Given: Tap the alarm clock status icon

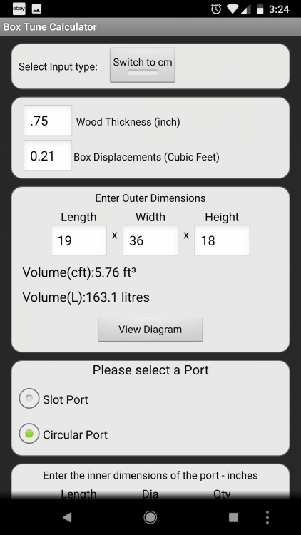Looking at the screenshot, I should [215, 9].
